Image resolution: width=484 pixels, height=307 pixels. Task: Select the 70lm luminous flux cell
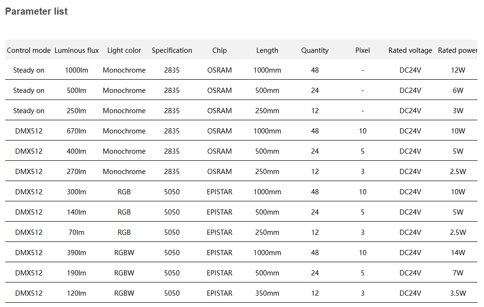[x=76, y=232]
